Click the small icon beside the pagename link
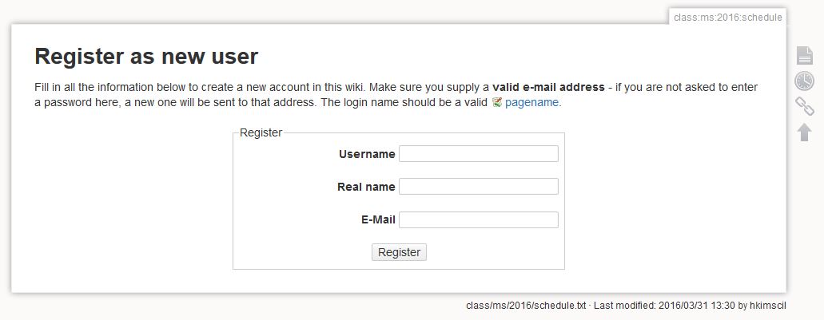The width and height of the screenshot is (824, 320). click(x=497, y=103)
